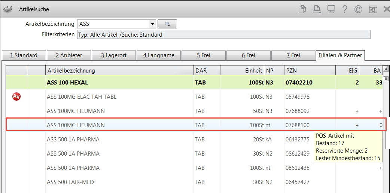This screenshot has width=390, height=193.
Task: Click the magnifier search button
Action: 167,24
